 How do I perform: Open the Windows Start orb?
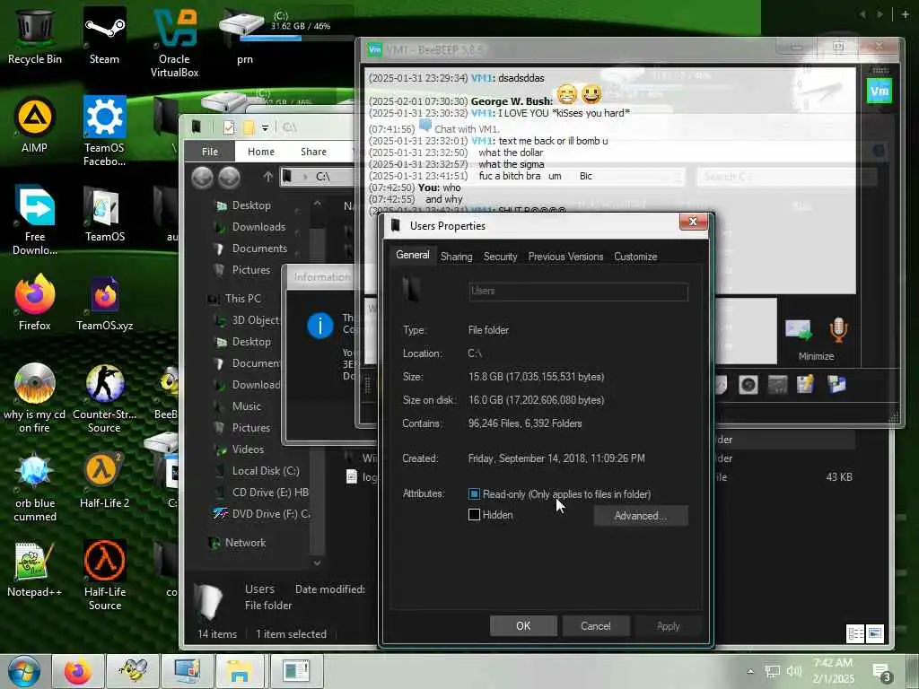click(24, 671)
